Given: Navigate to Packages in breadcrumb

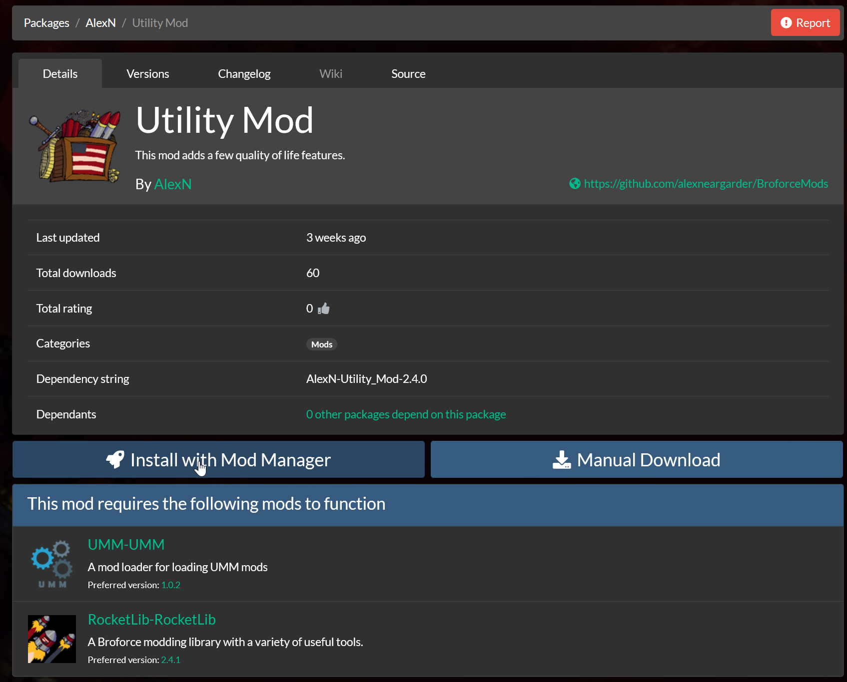Looking at the screenshot, I should tap(46, 23).
